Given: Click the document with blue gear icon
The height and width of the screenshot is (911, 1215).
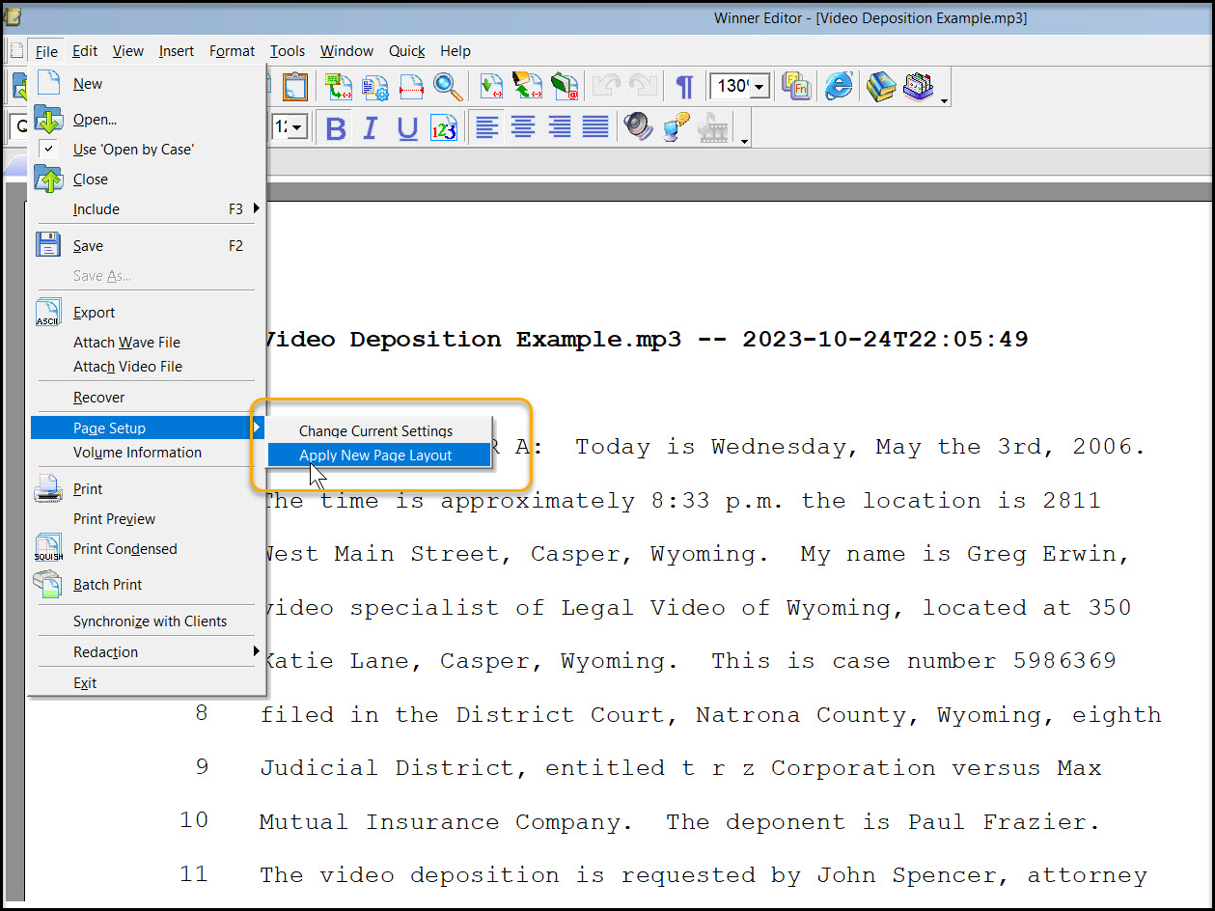Looking at the screenshot, I should [x=375, y=86].
